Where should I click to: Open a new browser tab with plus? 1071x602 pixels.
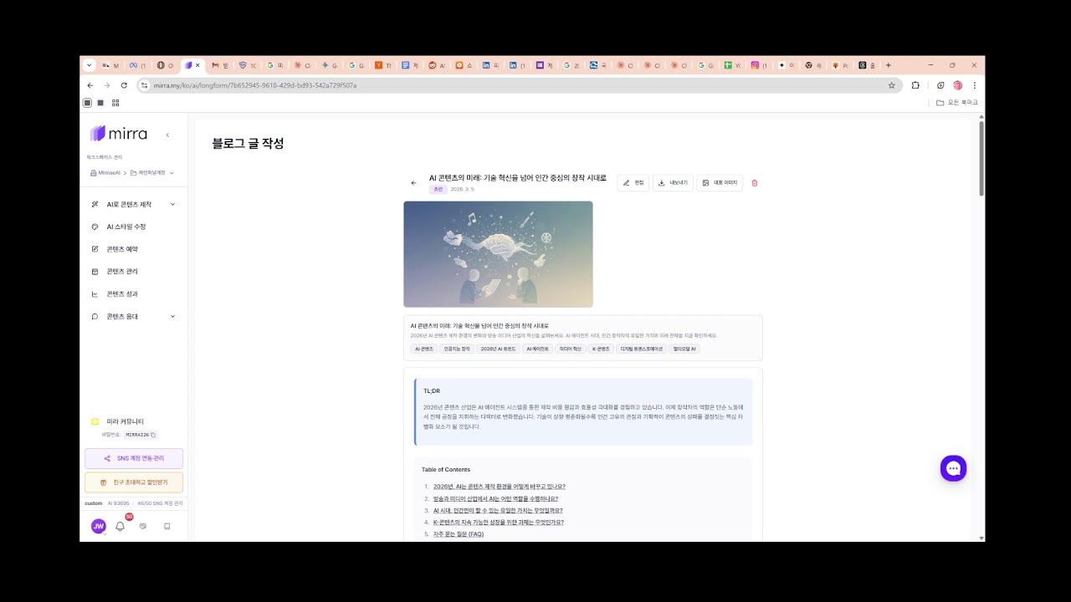tap(888, 65)
